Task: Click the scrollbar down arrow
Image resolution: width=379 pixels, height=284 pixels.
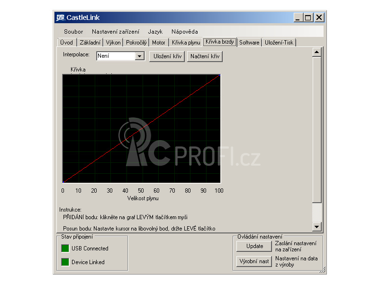Action: point(316,227)
